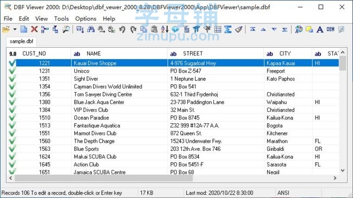The width and height of the screenshot is (353, 198).
Task: Click the binoculars find icon
Action: [x=91, y=29]
